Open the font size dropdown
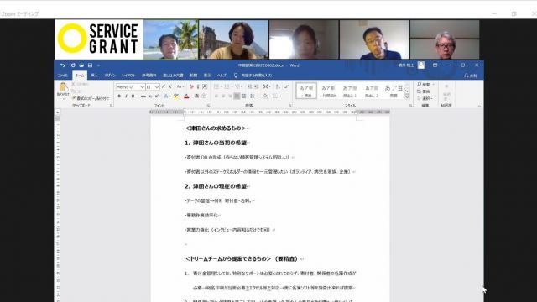The height and width of the screenshot is (302, 537). 157,87
